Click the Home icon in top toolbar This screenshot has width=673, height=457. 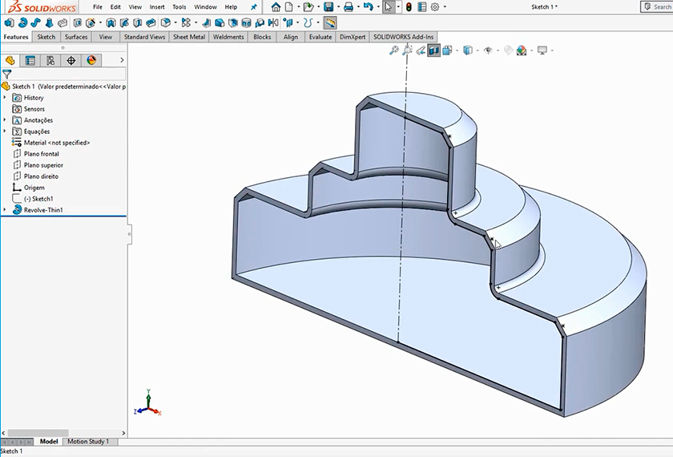click(276, 7)
